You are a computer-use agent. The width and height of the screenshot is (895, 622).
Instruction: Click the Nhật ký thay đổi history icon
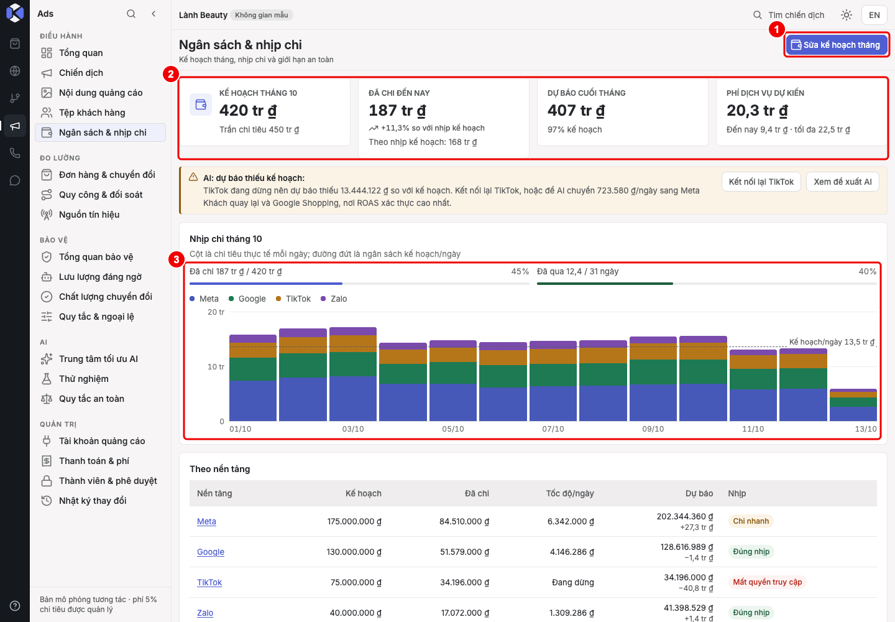point(47,501)
